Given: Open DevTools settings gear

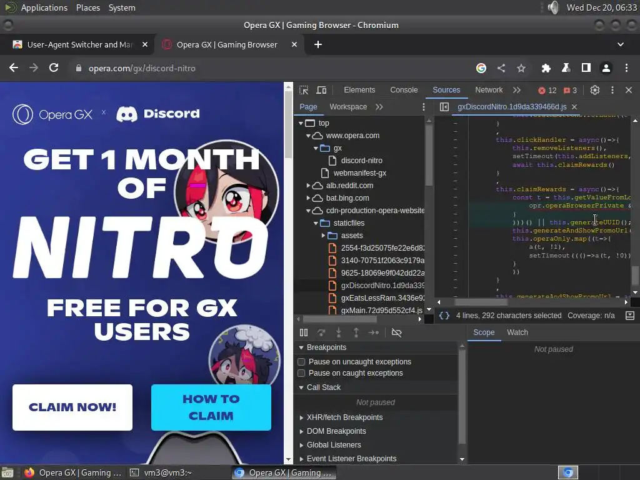Looking at the screenshot, I should [595, 90].
